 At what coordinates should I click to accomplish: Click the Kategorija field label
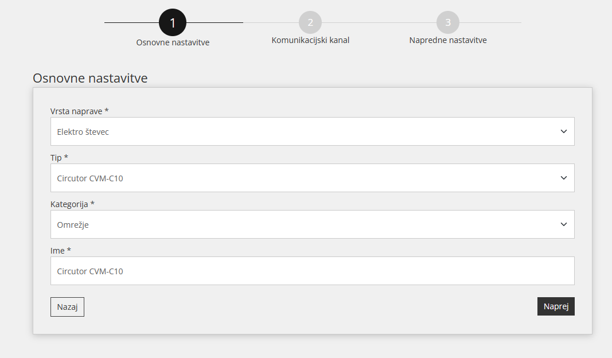[72, 204]
